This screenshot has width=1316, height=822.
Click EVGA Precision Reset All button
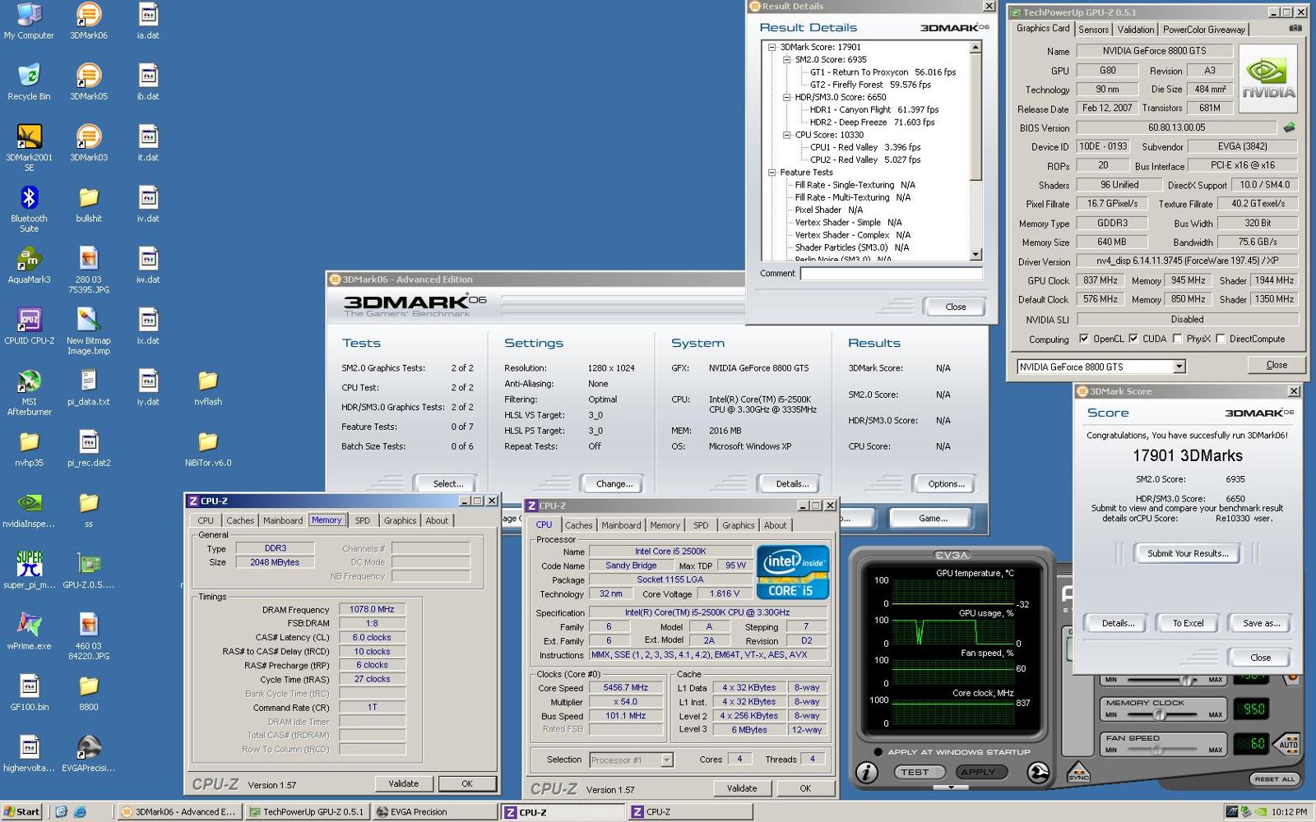pos(1274,778)
